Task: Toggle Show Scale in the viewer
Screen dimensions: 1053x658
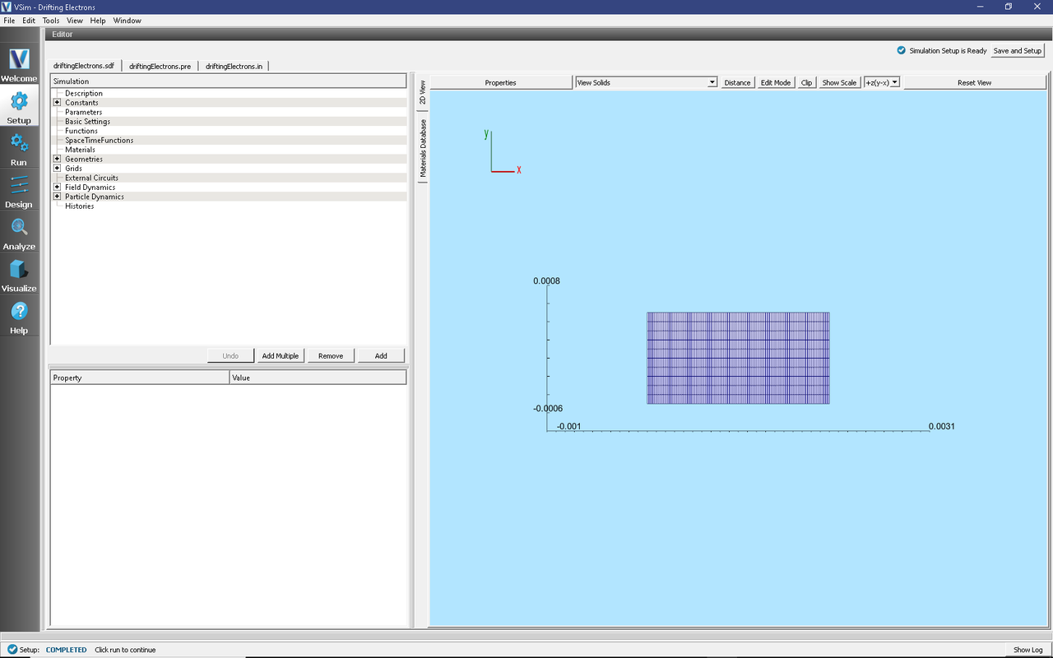Action: click(839, 82)
